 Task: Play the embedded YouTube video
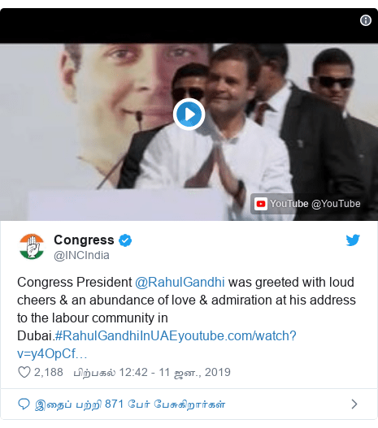[x=189, y=114]
